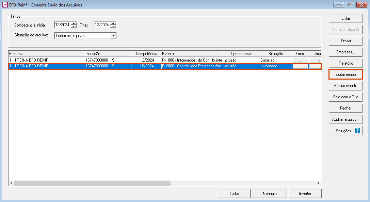Viewport: 370px width, 202px height.
Task: Click the Evento column header
Action: coord(192,54)
